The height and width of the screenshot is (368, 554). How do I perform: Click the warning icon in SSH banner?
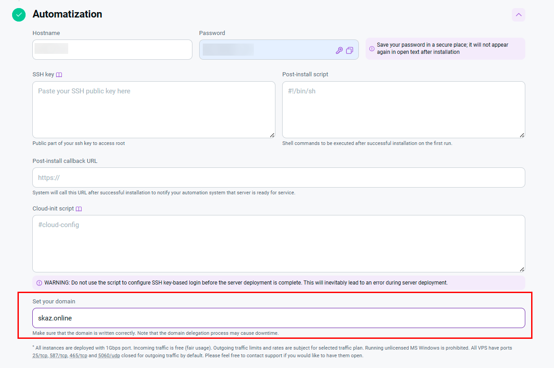click(x=39, y=283)
